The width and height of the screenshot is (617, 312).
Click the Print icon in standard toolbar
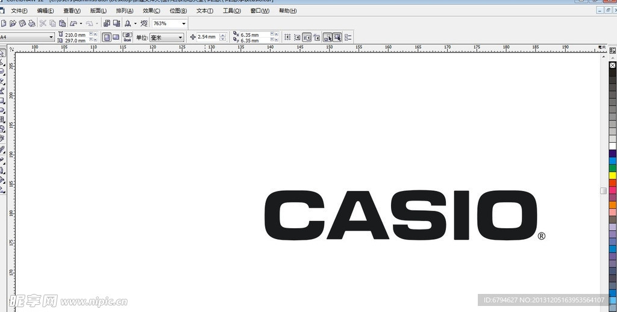click(31, 23)
